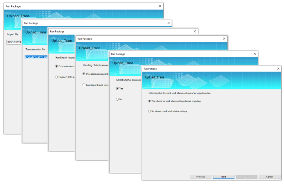The image size is (284, 184).
Task: Click the Import file input field
Action: point(14,42)
